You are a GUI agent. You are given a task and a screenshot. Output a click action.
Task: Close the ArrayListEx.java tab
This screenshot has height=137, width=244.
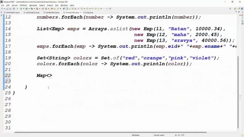tap(81, 13)
